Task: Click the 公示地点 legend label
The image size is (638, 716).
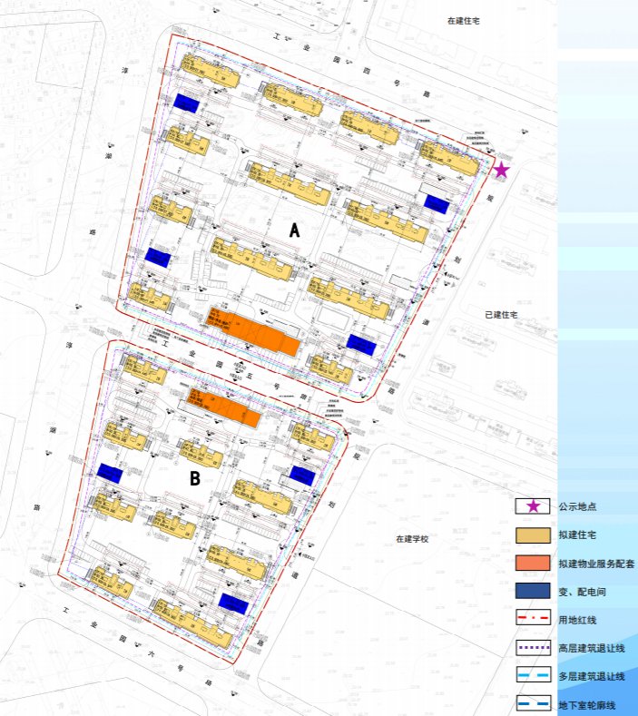Action: 578,507
